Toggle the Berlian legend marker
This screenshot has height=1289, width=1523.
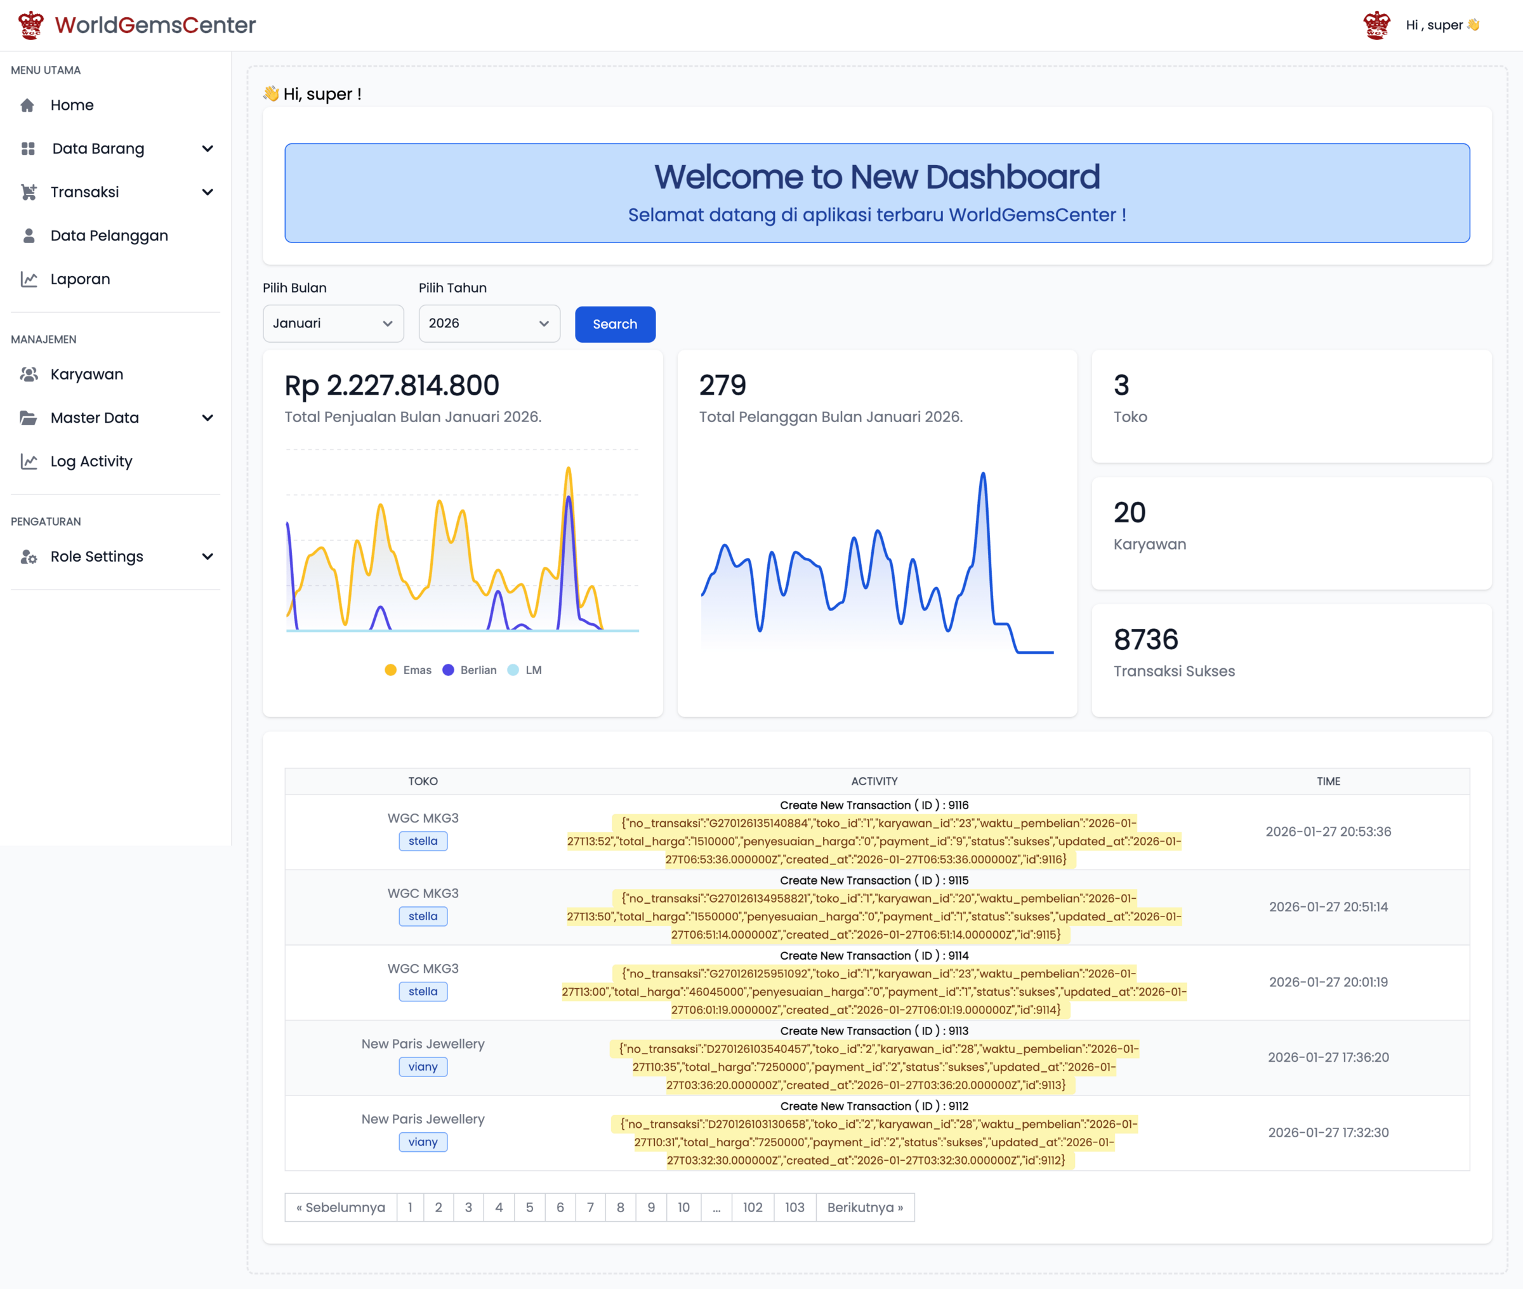click(x=449, y=670)
